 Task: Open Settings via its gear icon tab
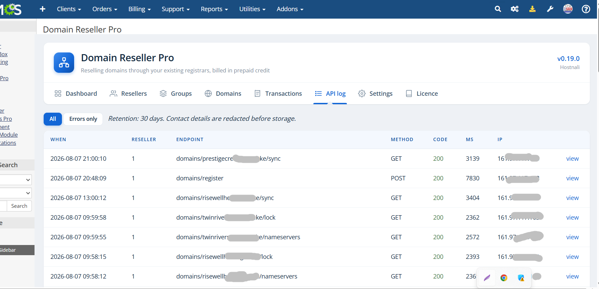375,94
